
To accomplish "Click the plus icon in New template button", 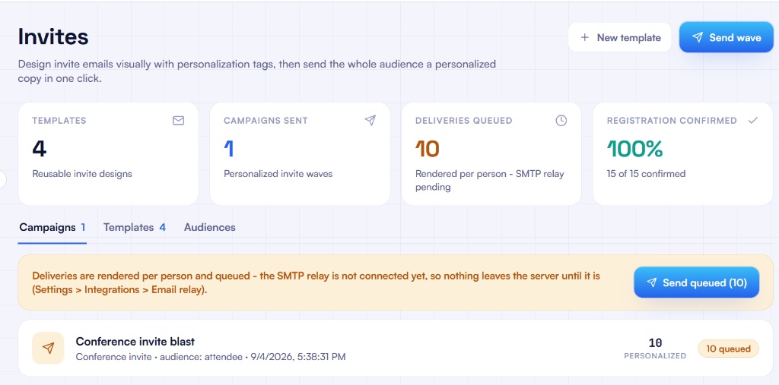I will click(585, 37).
